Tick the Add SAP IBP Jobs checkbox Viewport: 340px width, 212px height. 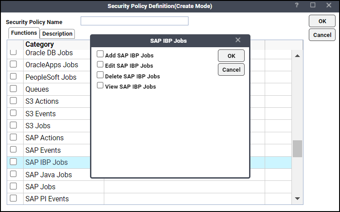pos(100,54)
